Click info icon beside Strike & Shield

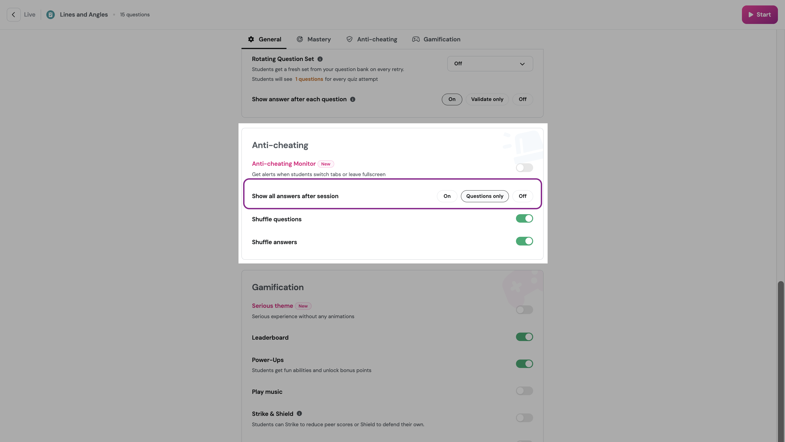pos(299,413)
